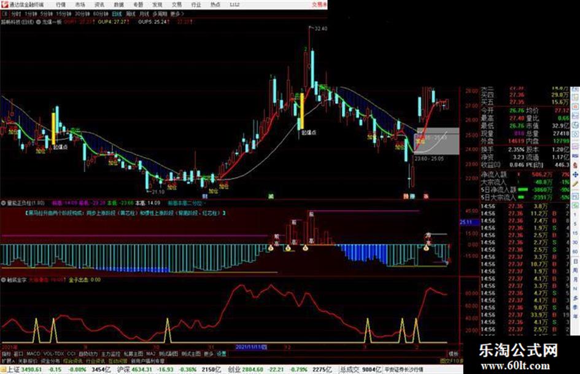Open the 多周期 multi-period view
Image resolution: width=580 pixels, height=374 pixels.
click(x=160, y=14)
